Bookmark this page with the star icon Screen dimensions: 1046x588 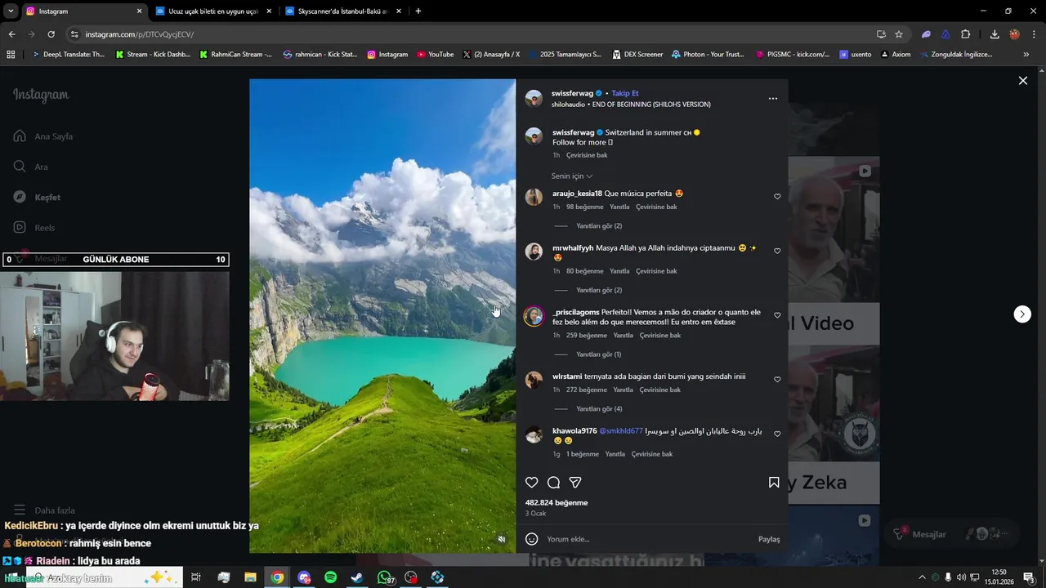coord(899,34)
